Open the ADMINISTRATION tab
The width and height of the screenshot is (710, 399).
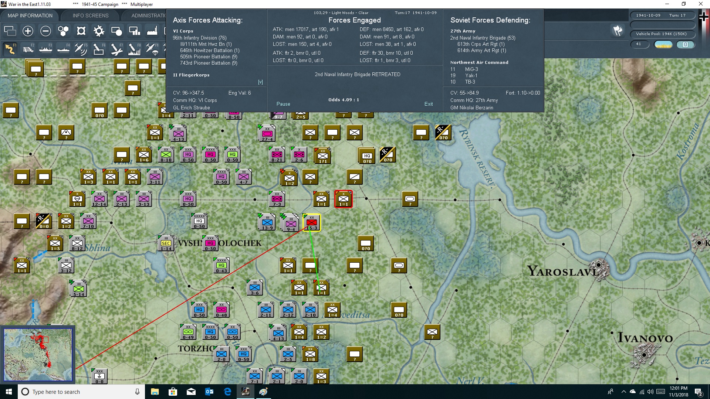[x=149, y=16]
